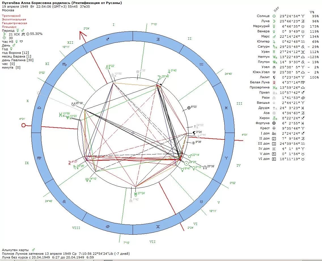This screenshot has height=261, width=322.
Task: Click the Эклиптикальная setting label
Action: [x=14, y=20]
